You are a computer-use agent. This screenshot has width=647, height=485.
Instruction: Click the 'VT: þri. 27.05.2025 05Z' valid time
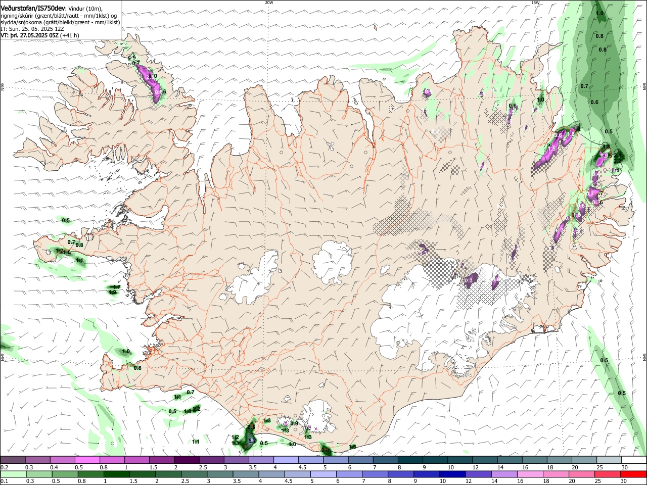[x=29, y=35]
